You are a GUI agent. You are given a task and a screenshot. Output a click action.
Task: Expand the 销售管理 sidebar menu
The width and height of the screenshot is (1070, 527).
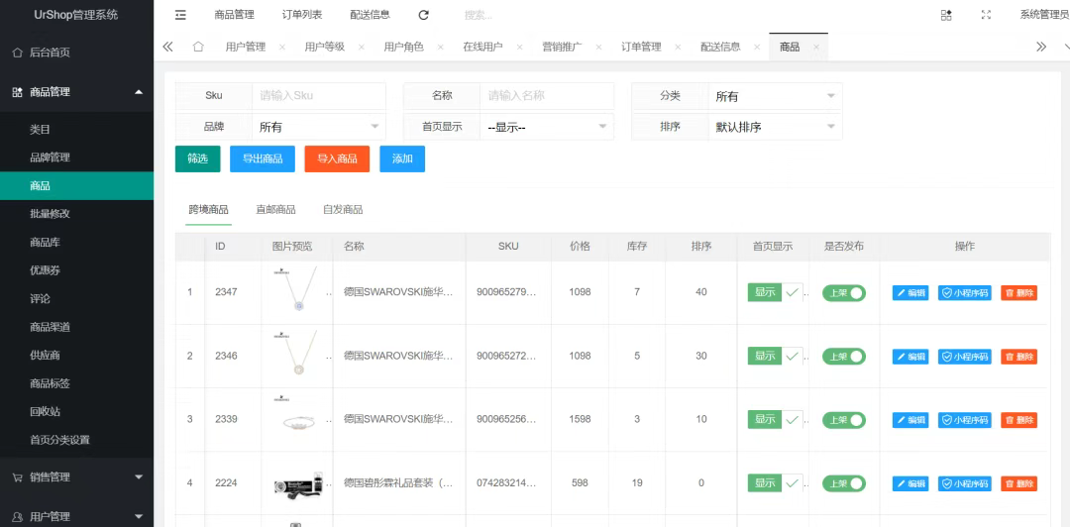point(76,477)
